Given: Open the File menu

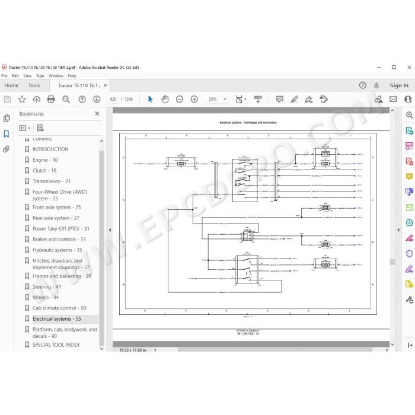Looking at the screenshot, I should pyautogui.click(x=5, y=76).
